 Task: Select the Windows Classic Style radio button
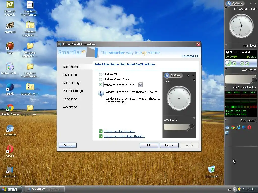click(x=100, y=79)
